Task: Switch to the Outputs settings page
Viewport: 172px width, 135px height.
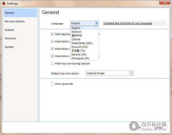Action: [x=9, y=30]
